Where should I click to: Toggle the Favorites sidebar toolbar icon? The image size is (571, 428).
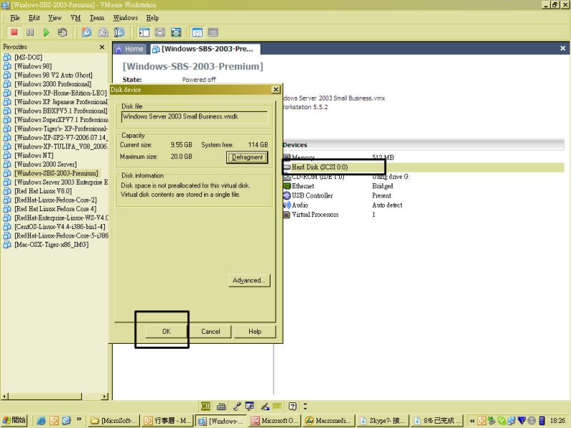click(144, 32)
